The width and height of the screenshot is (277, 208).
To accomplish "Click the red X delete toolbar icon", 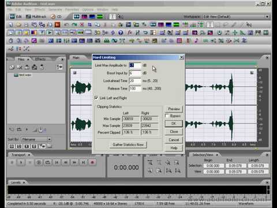I will click(82, 25).
